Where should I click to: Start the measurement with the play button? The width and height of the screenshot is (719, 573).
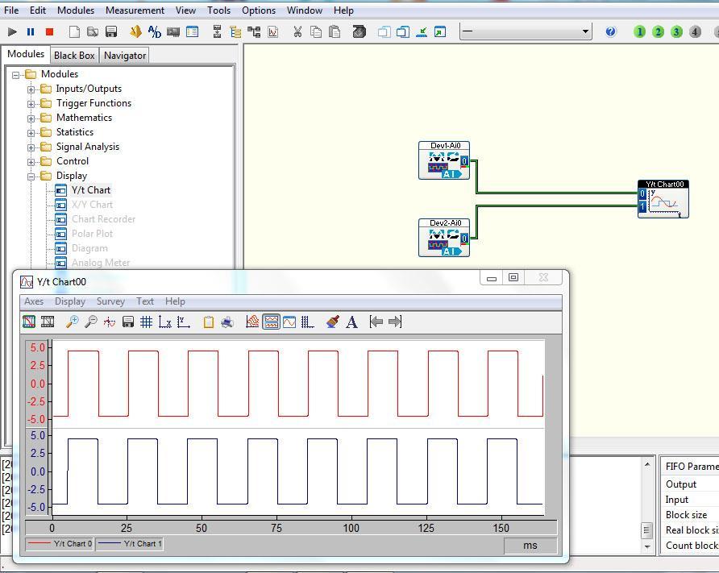12,31
